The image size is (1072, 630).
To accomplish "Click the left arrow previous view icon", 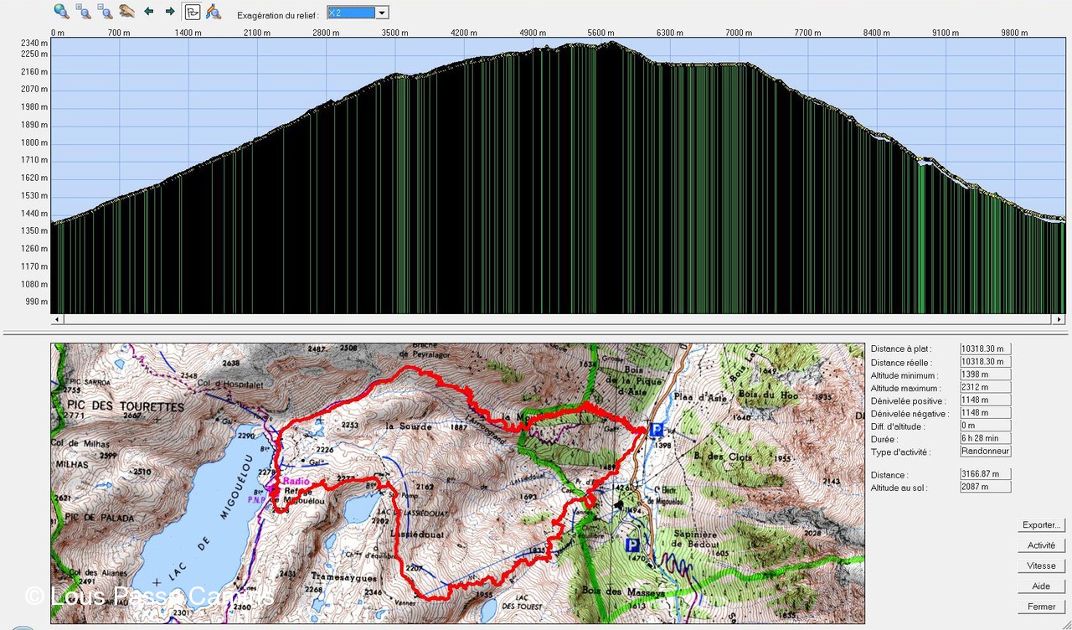I will pos(149,12).
